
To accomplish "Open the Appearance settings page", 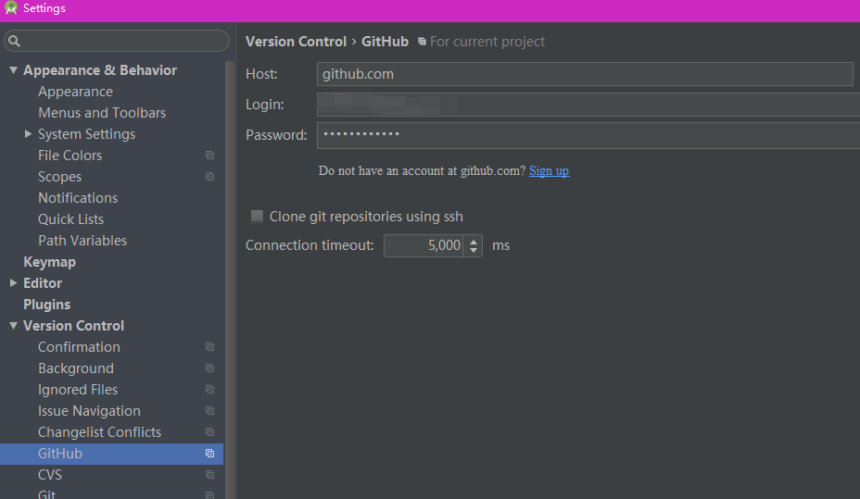I will click(x=75, y=92).
